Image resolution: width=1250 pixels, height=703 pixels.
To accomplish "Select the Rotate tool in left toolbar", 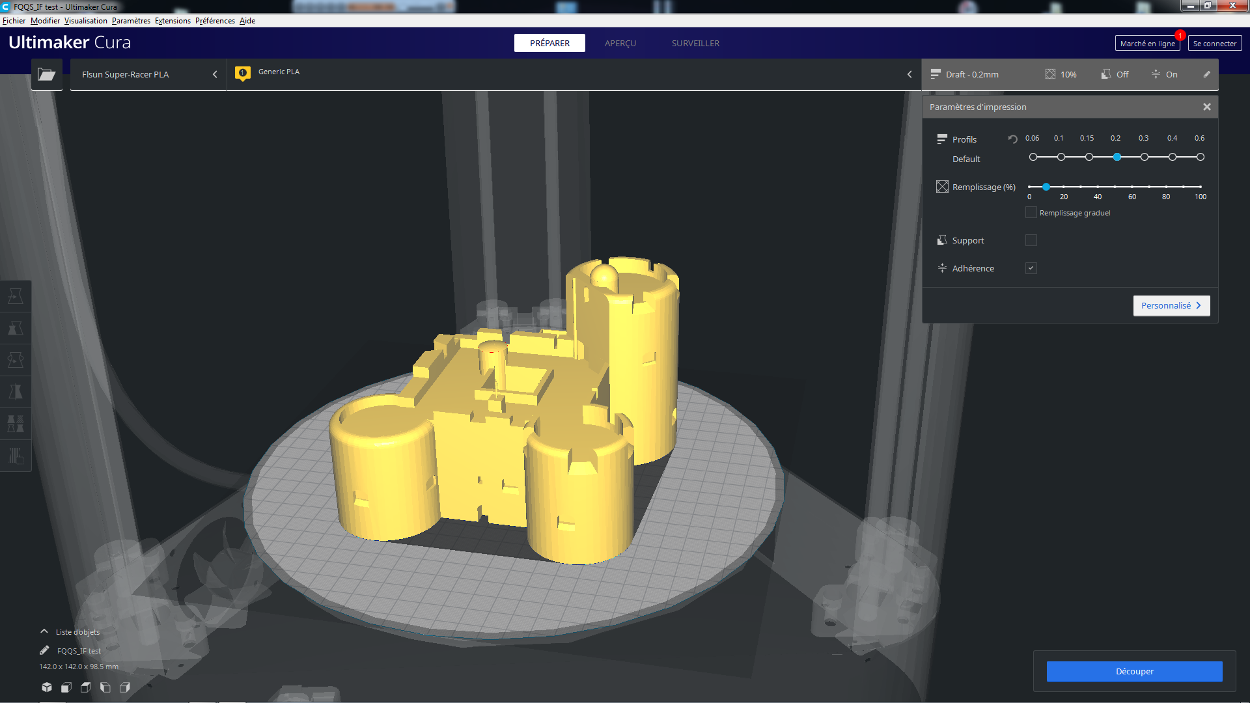I will pyautogui.click(x=16, y=360).
